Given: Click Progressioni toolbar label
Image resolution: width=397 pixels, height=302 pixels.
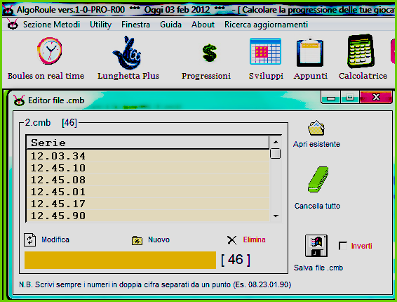Looking at the screenshot, I should (x=206, y=76).
